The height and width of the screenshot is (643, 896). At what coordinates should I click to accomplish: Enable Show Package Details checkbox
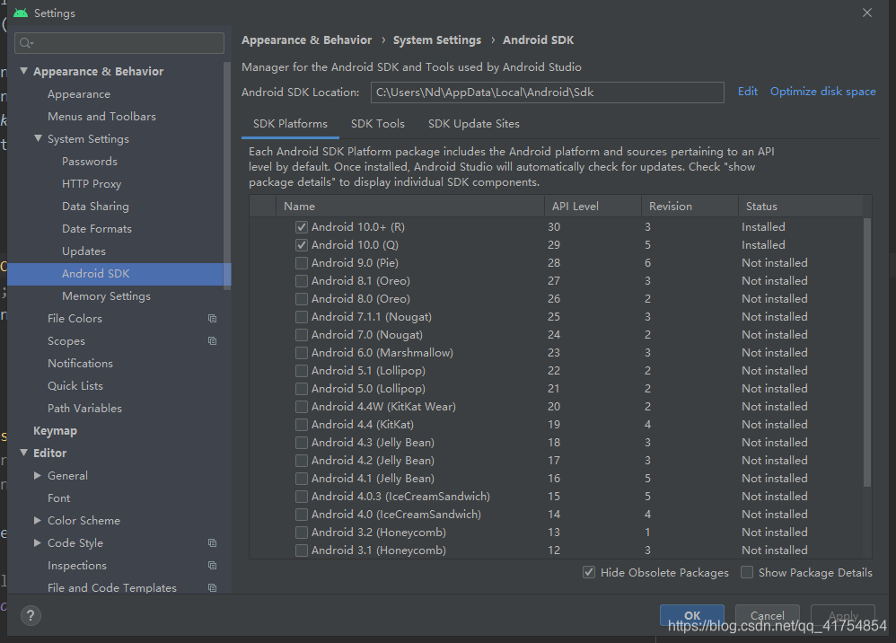747,572
